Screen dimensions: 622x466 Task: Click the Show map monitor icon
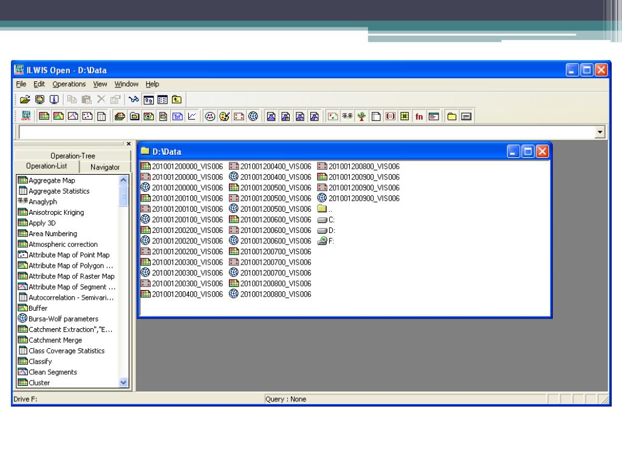pyautogui.click(x=39, y=100)
